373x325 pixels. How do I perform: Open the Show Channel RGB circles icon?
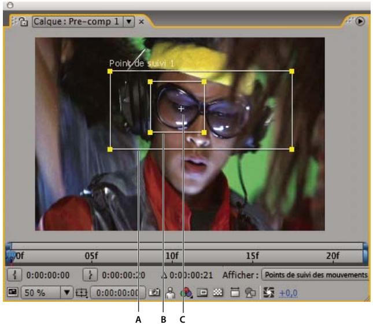[x=186, y=293]
